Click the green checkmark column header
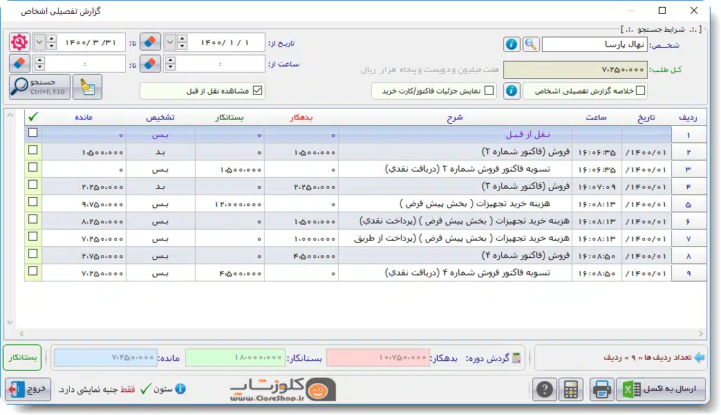The width and height of the screenshot is (721, 415). 33,117
